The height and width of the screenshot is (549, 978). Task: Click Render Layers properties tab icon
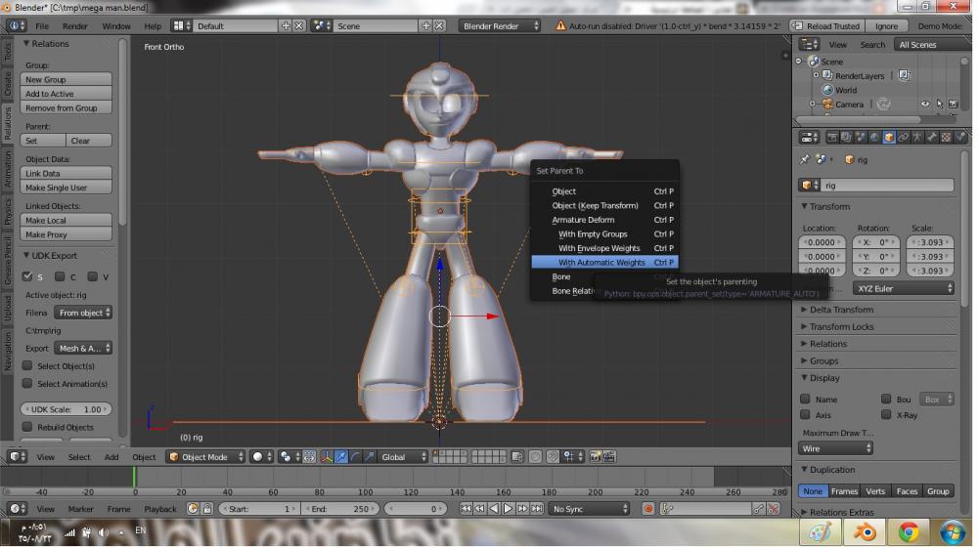click(x=845, y=138)
